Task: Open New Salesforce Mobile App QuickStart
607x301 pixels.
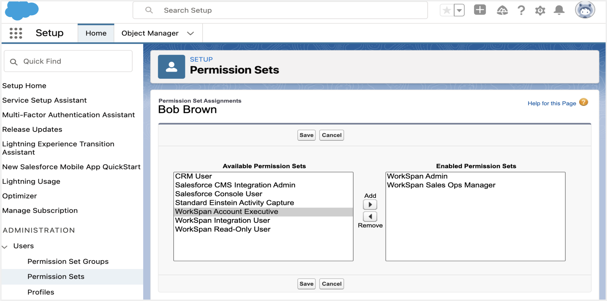Action: (71, 167)
